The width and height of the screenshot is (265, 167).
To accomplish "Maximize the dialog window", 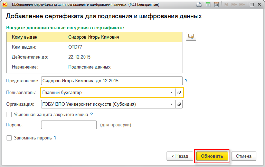I will tap(252, 4).
